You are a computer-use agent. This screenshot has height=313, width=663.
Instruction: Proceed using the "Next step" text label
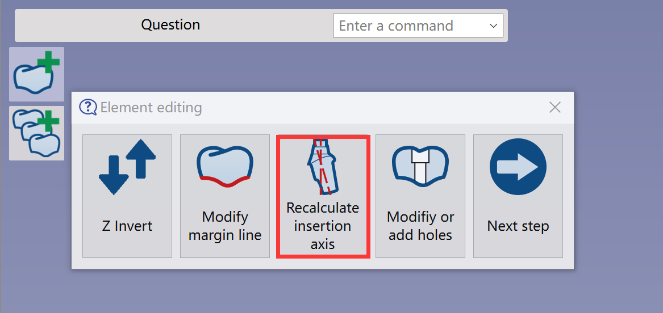click(x=518, y=226)
